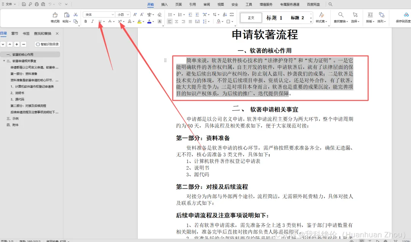Click the Layout (排版) icon

(370, 15)
